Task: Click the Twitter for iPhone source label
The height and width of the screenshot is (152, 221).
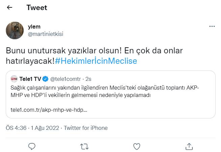Action: [86, 128]
